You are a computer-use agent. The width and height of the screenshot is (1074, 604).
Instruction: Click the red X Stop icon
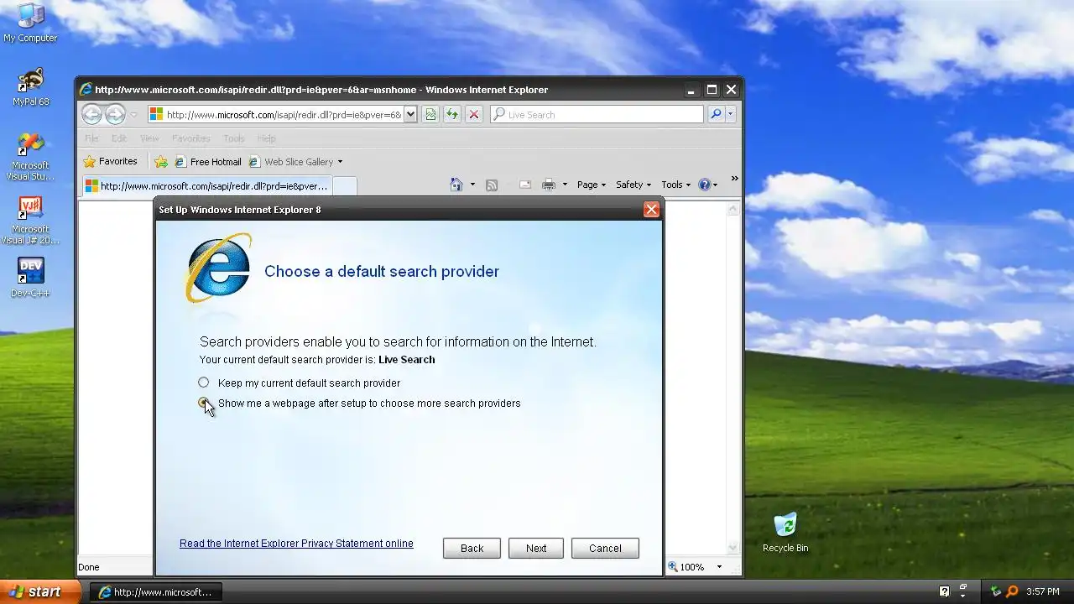pos(474,115)
